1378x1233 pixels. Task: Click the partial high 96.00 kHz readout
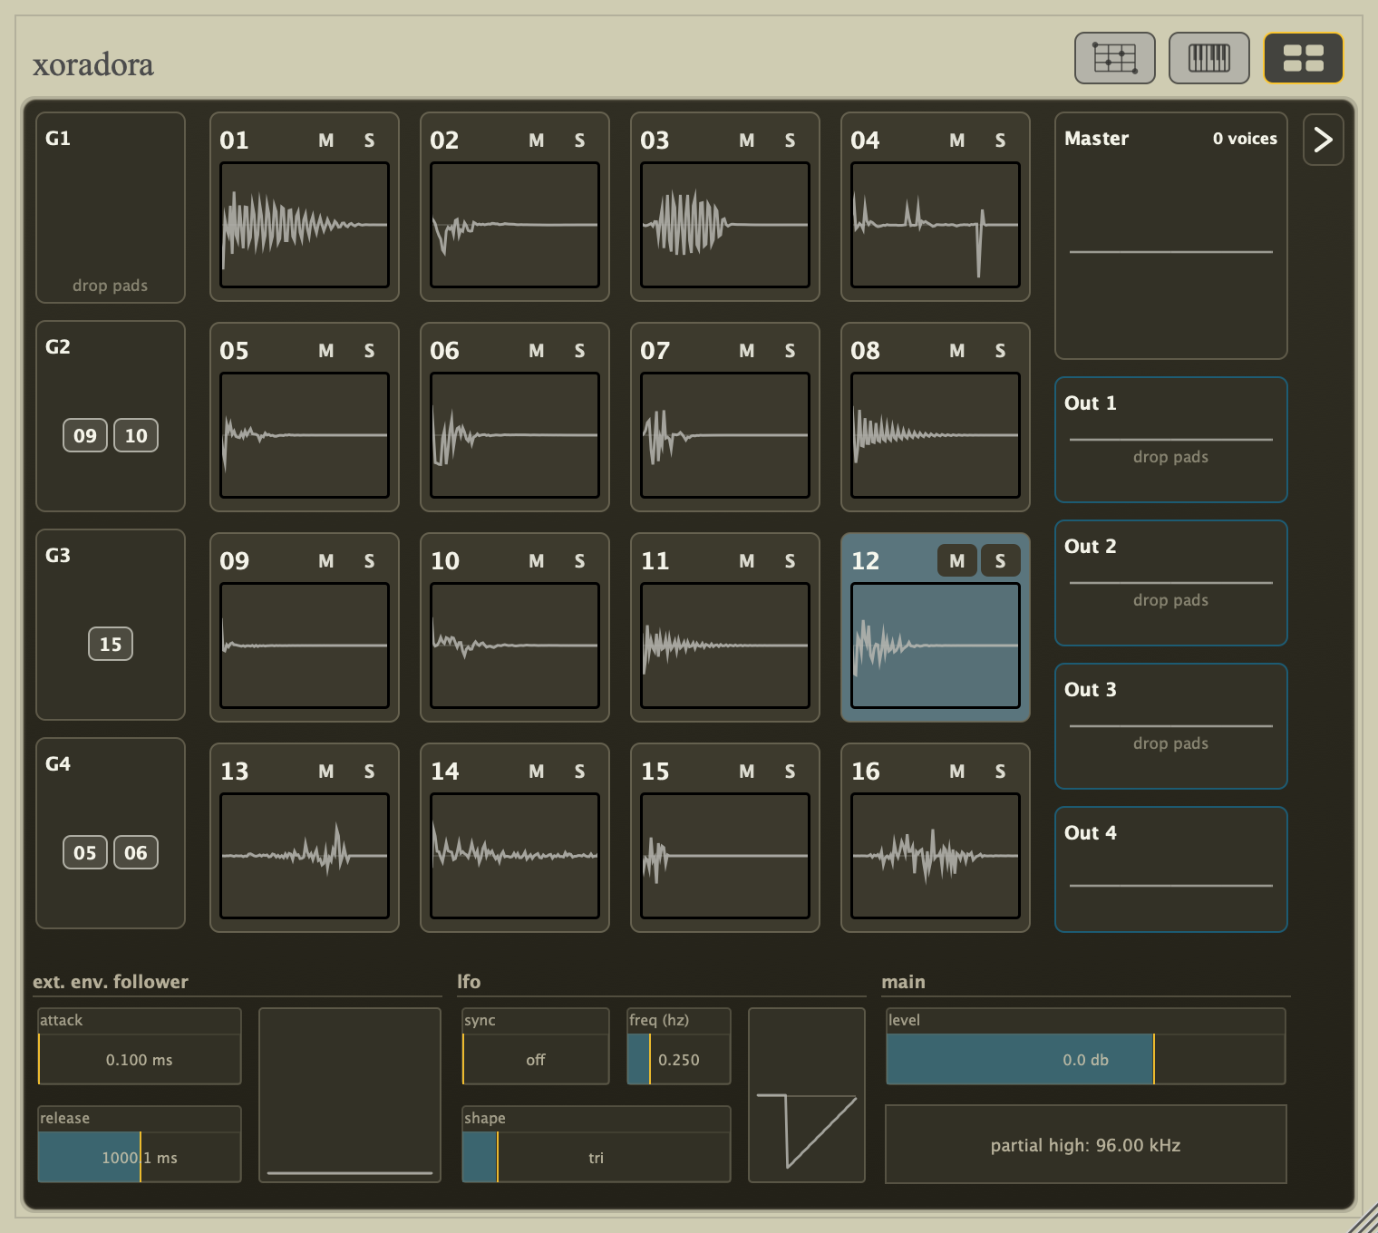(x=1086, y=1144)
